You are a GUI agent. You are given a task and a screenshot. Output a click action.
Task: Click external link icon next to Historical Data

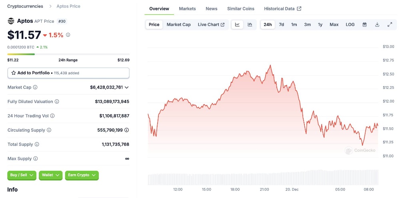pyautogui.click(x=299, y=9)
